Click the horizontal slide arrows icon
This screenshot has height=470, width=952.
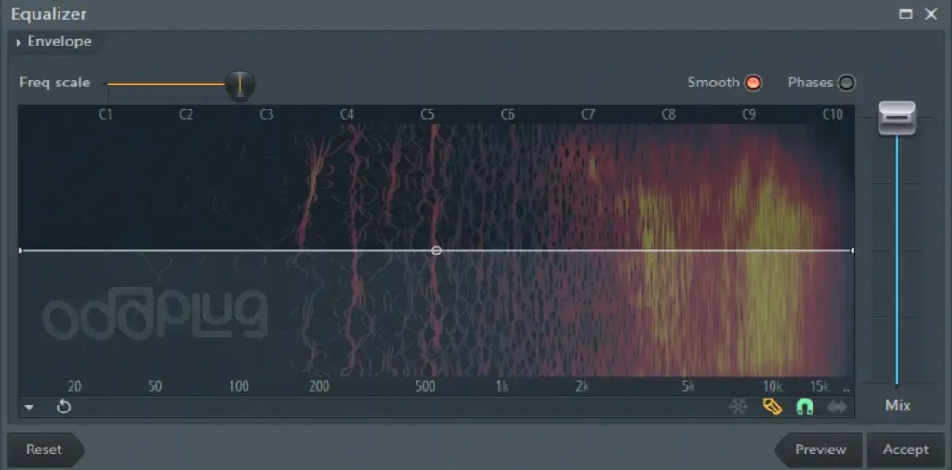[838, 407]
